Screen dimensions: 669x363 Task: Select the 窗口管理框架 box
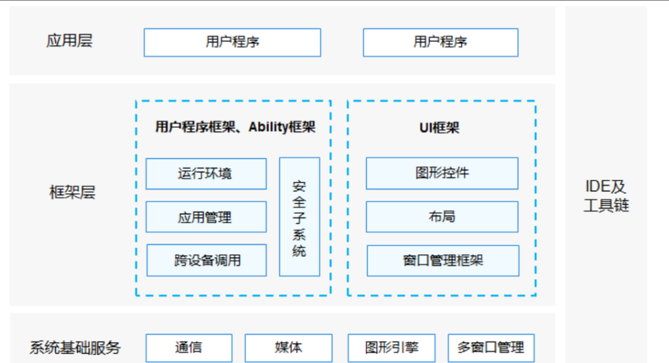pyautogui.click(x=443, y=261)
